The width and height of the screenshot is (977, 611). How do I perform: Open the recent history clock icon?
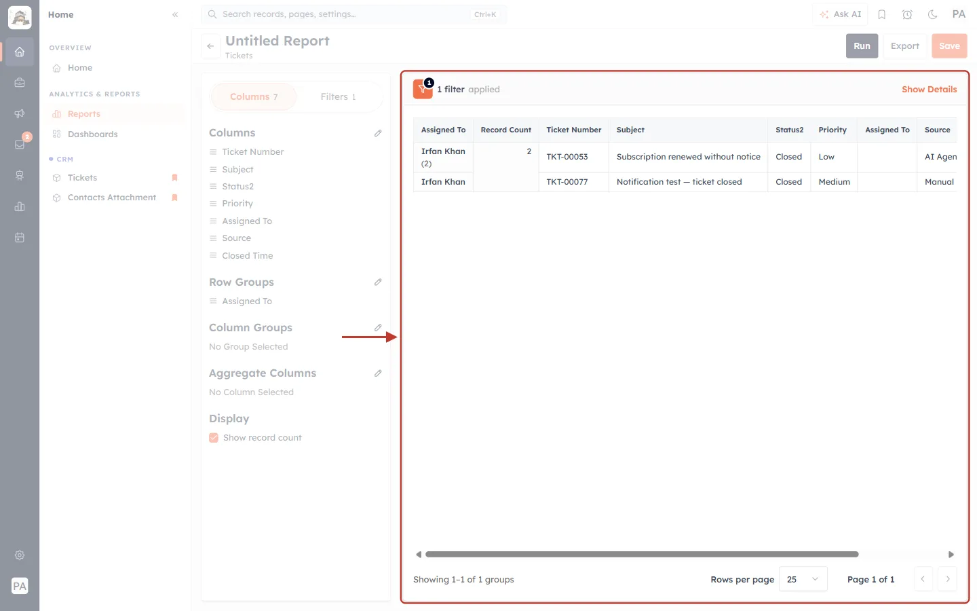(x=907, y=14)
